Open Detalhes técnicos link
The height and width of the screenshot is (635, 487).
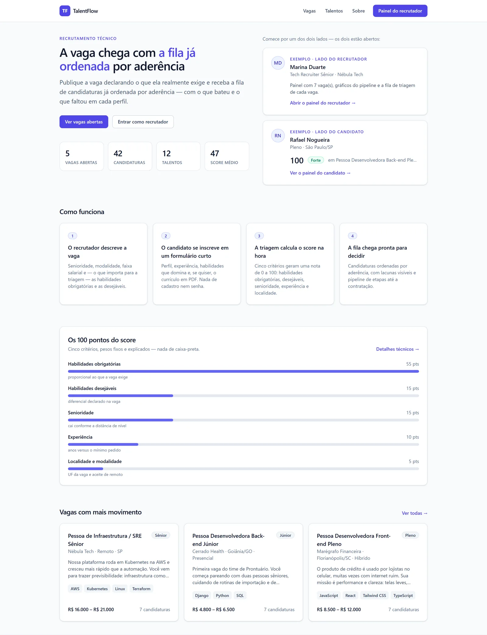(x=398, y=349)
